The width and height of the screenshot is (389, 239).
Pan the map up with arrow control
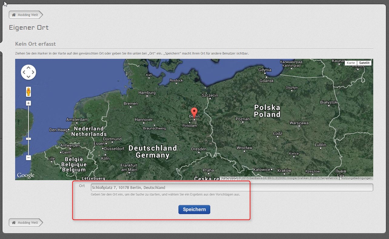point(28,68)
